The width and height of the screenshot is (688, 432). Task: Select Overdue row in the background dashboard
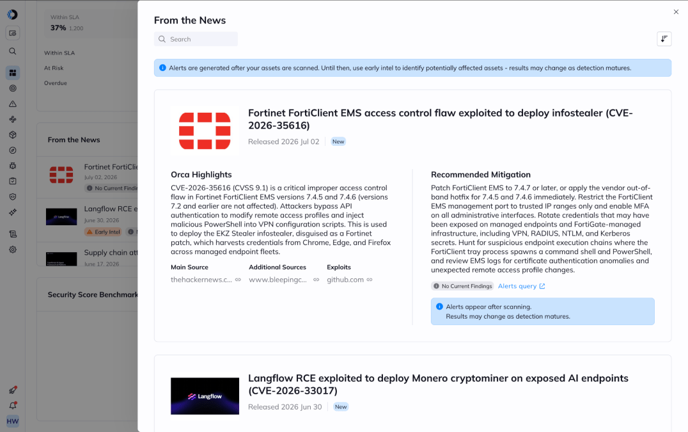coord(55,83)
